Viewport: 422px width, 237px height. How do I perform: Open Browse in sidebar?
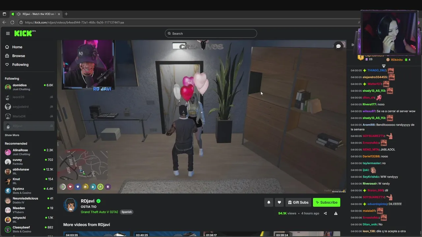pos(18,56)
